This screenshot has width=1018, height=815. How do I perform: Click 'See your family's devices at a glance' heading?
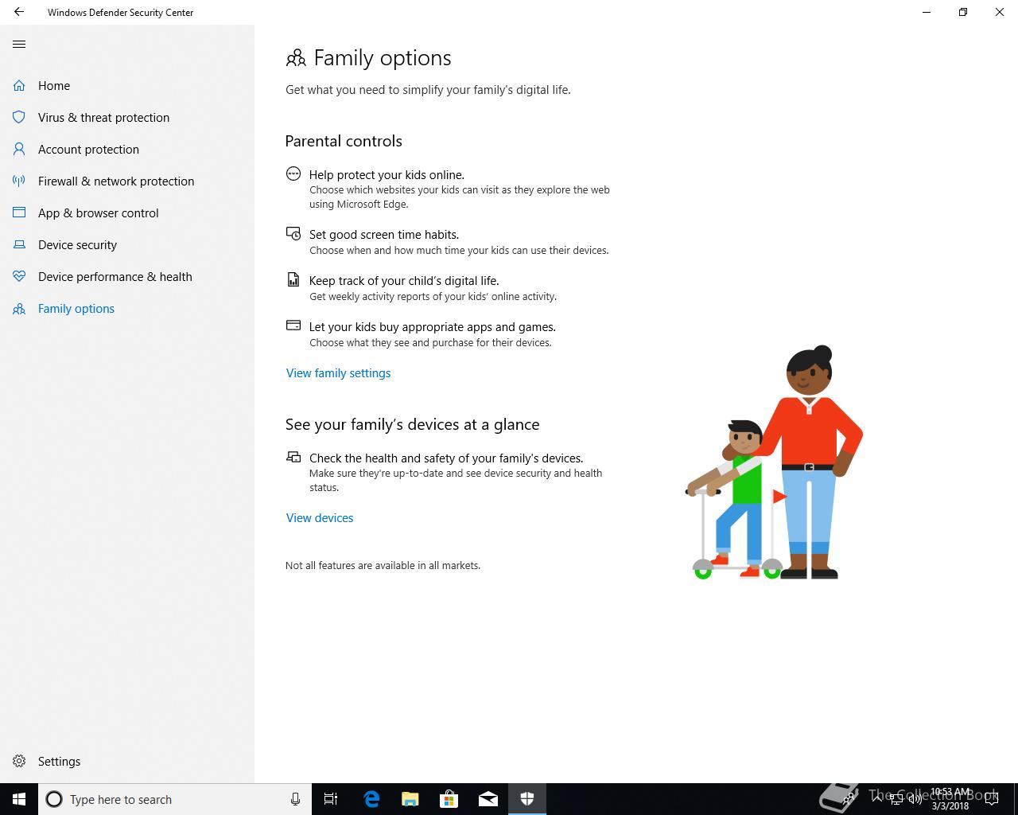[x=412, y=424]
